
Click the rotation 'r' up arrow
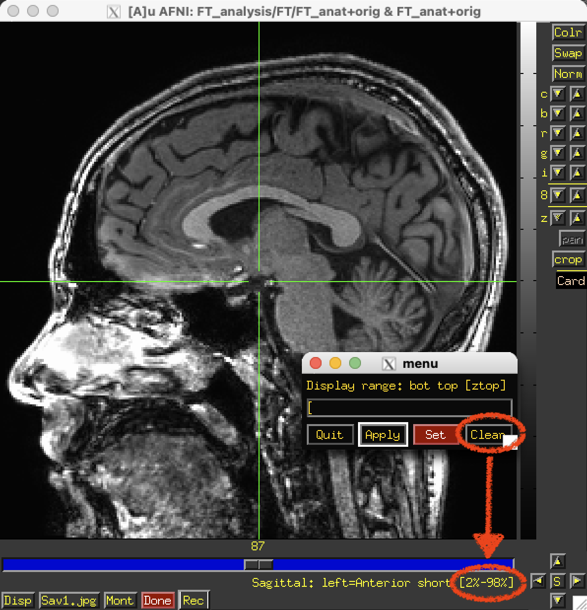577,133
